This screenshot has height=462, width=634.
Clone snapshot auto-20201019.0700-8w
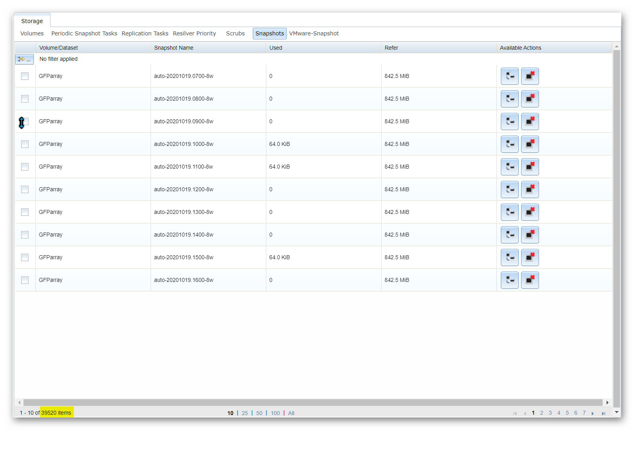(510, 76)
